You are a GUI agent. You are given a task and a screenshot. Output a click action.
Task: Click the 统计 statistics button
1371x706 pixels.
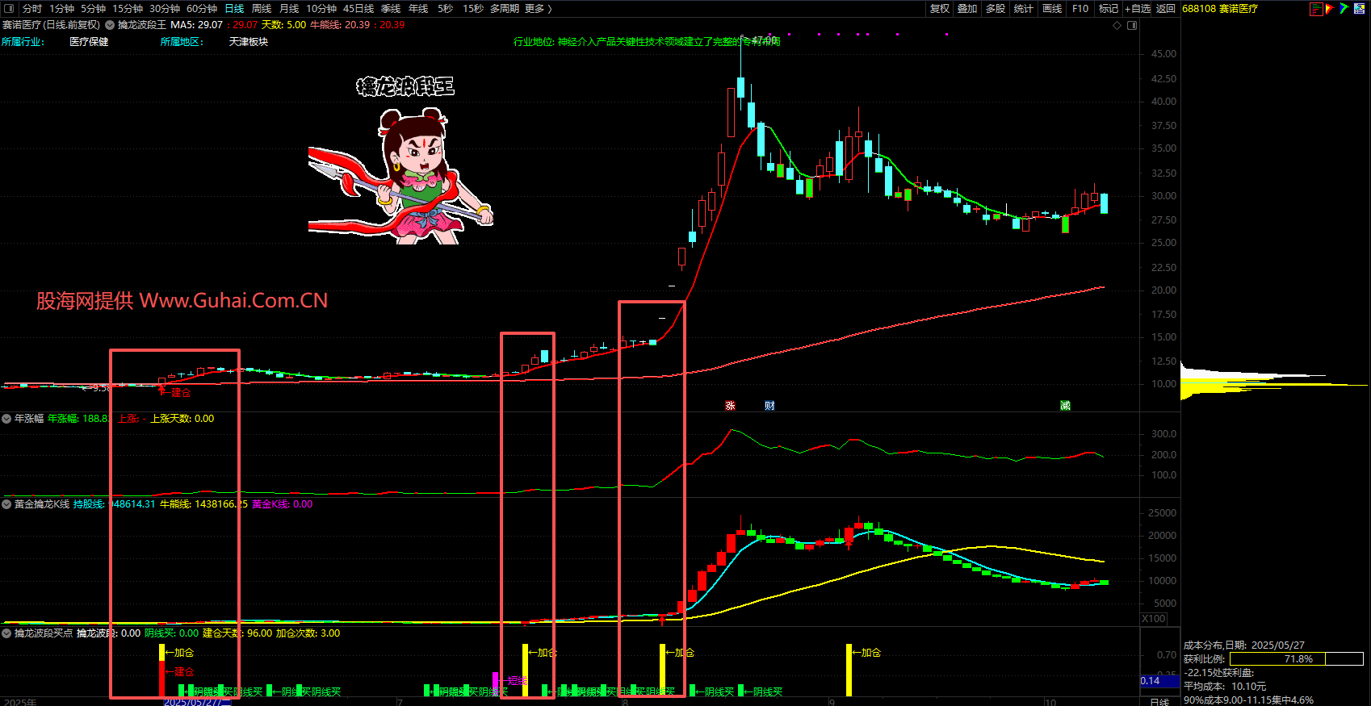tap(1024, 9)
